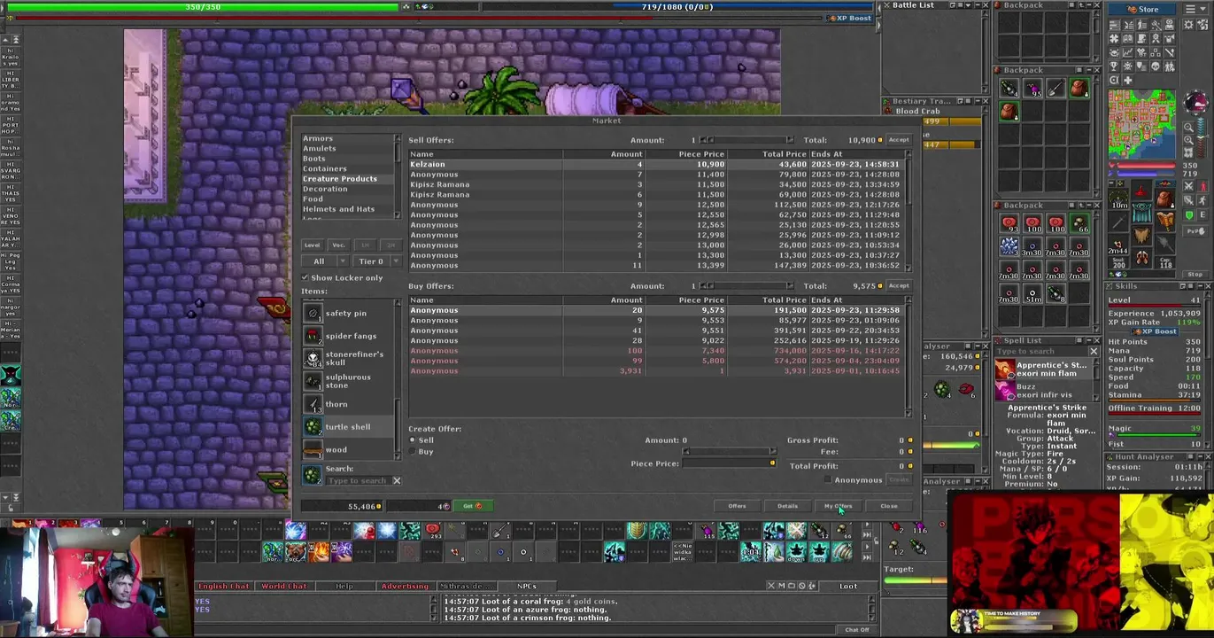
Task: Click the wood item icon
Action: click(313, 449)
